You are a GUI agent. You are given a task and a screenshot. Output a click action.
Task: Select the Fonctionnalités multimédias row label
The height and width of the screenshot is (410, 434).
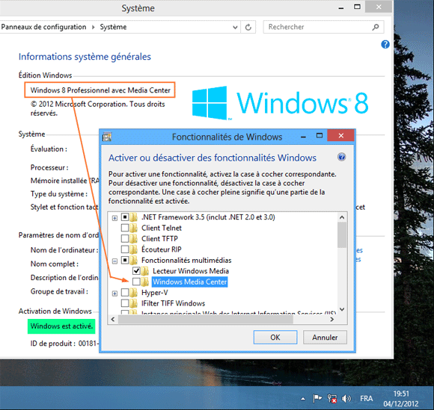tap(186, 260)
